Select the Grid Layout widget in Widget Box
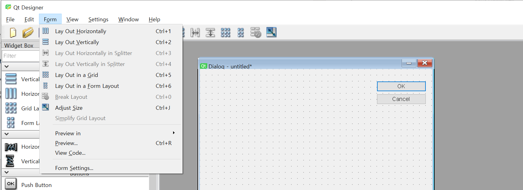 11,108
